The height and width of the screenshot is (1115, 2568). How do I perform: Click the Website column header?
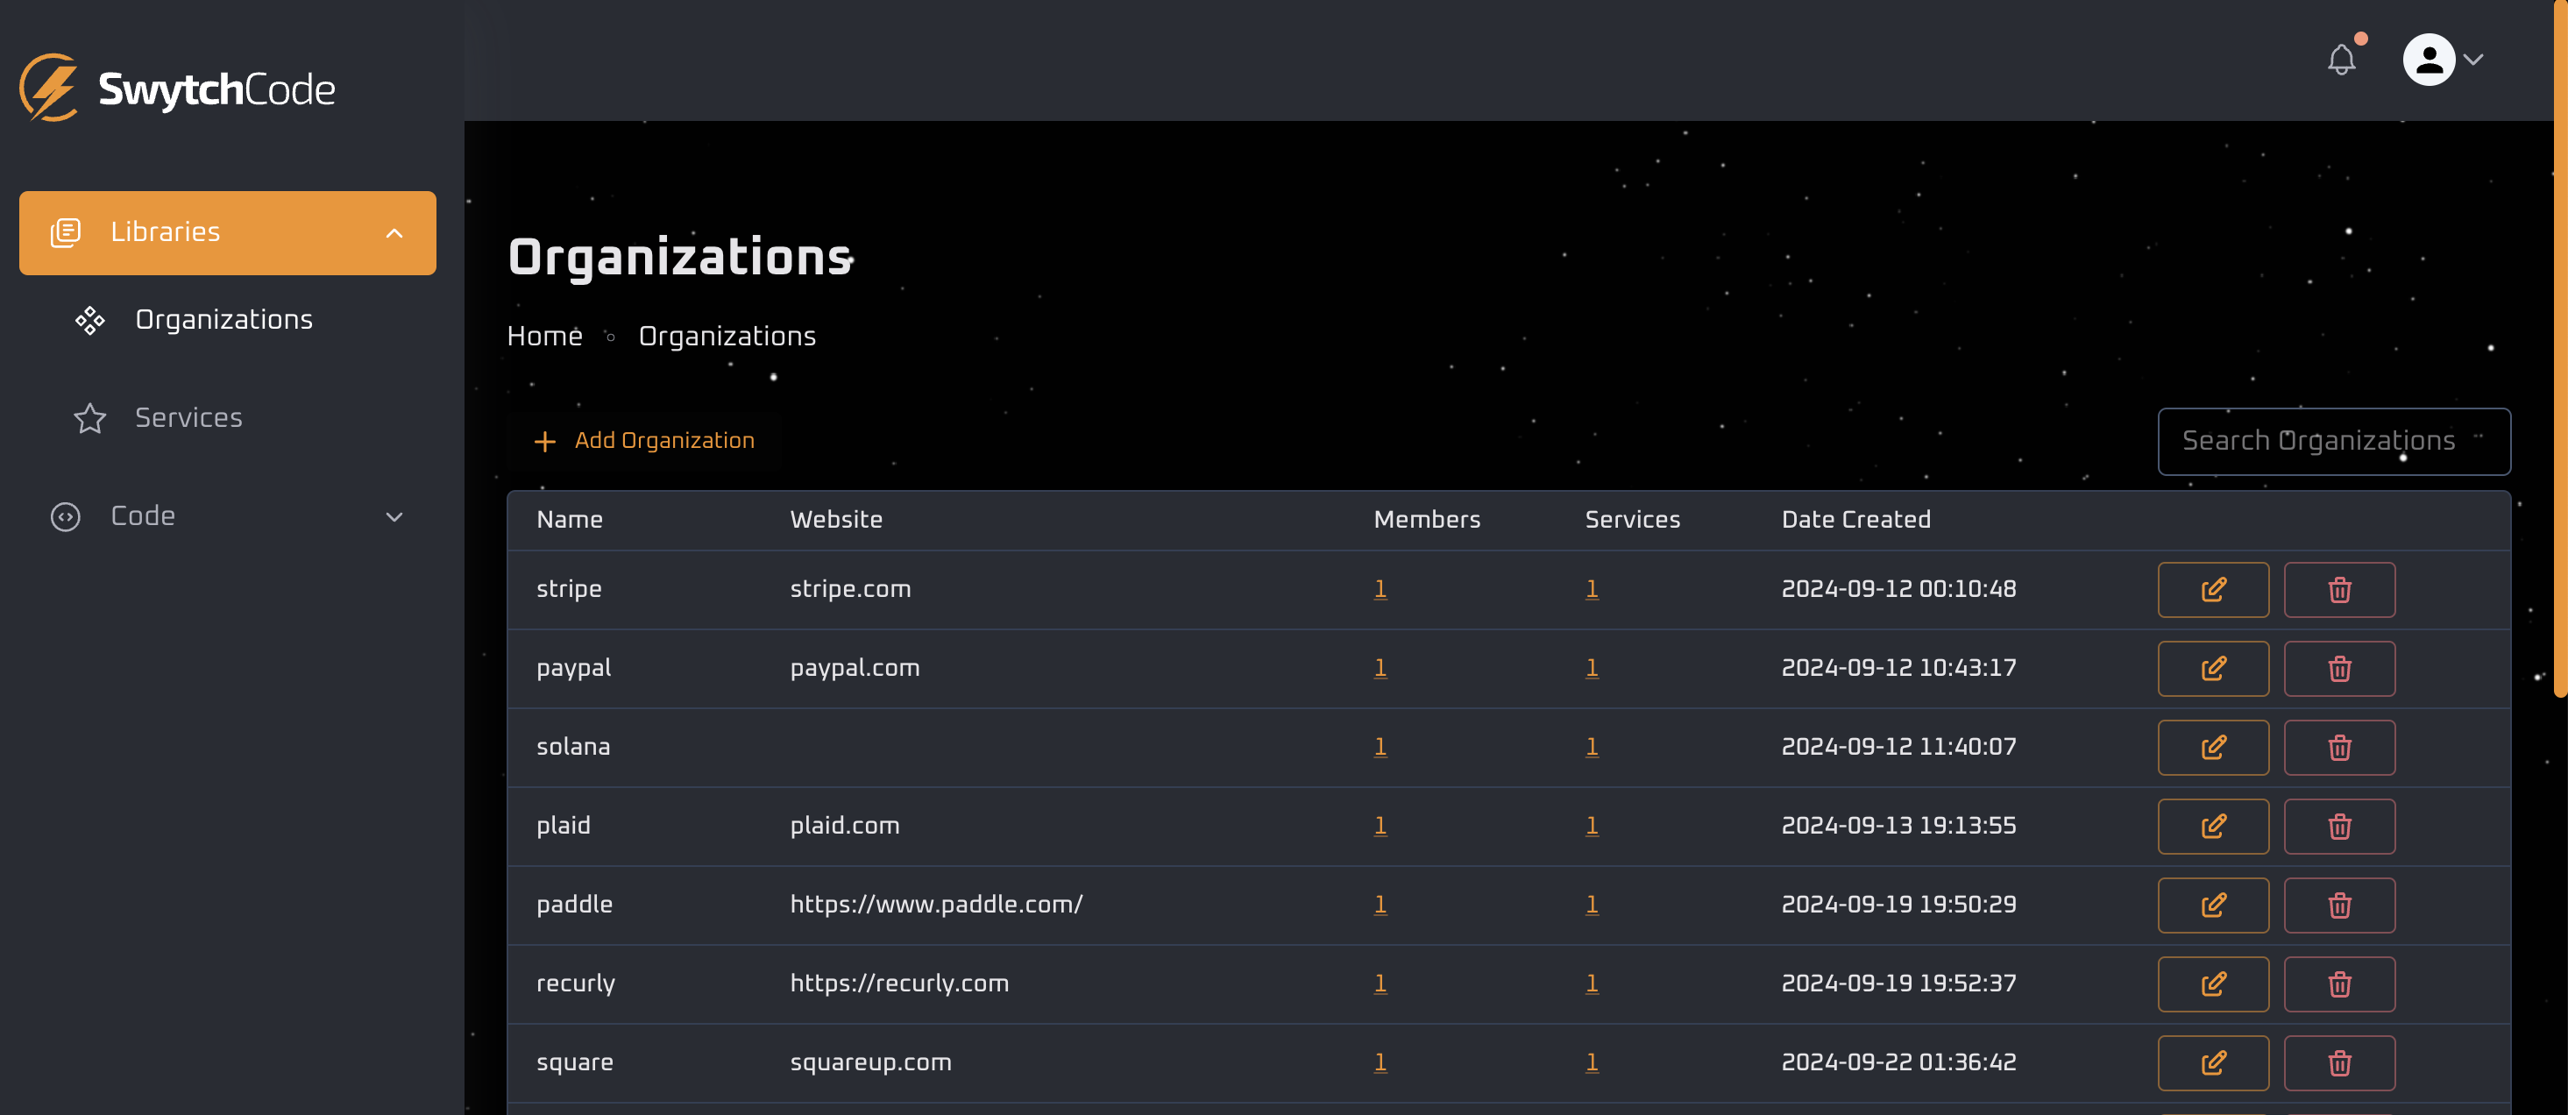coord(836,520)
